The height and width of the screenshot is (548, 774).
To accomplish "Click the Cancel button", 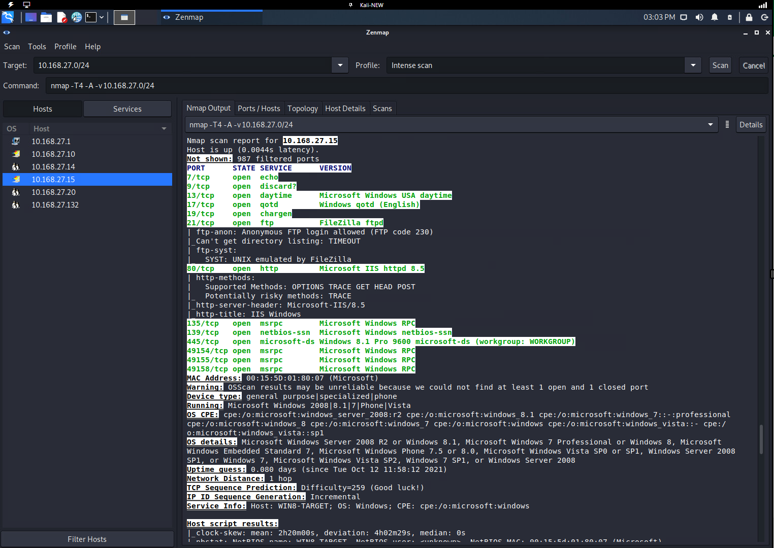I will point(754,65).
